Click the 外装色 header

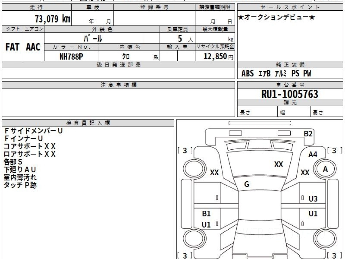(102, 29)
